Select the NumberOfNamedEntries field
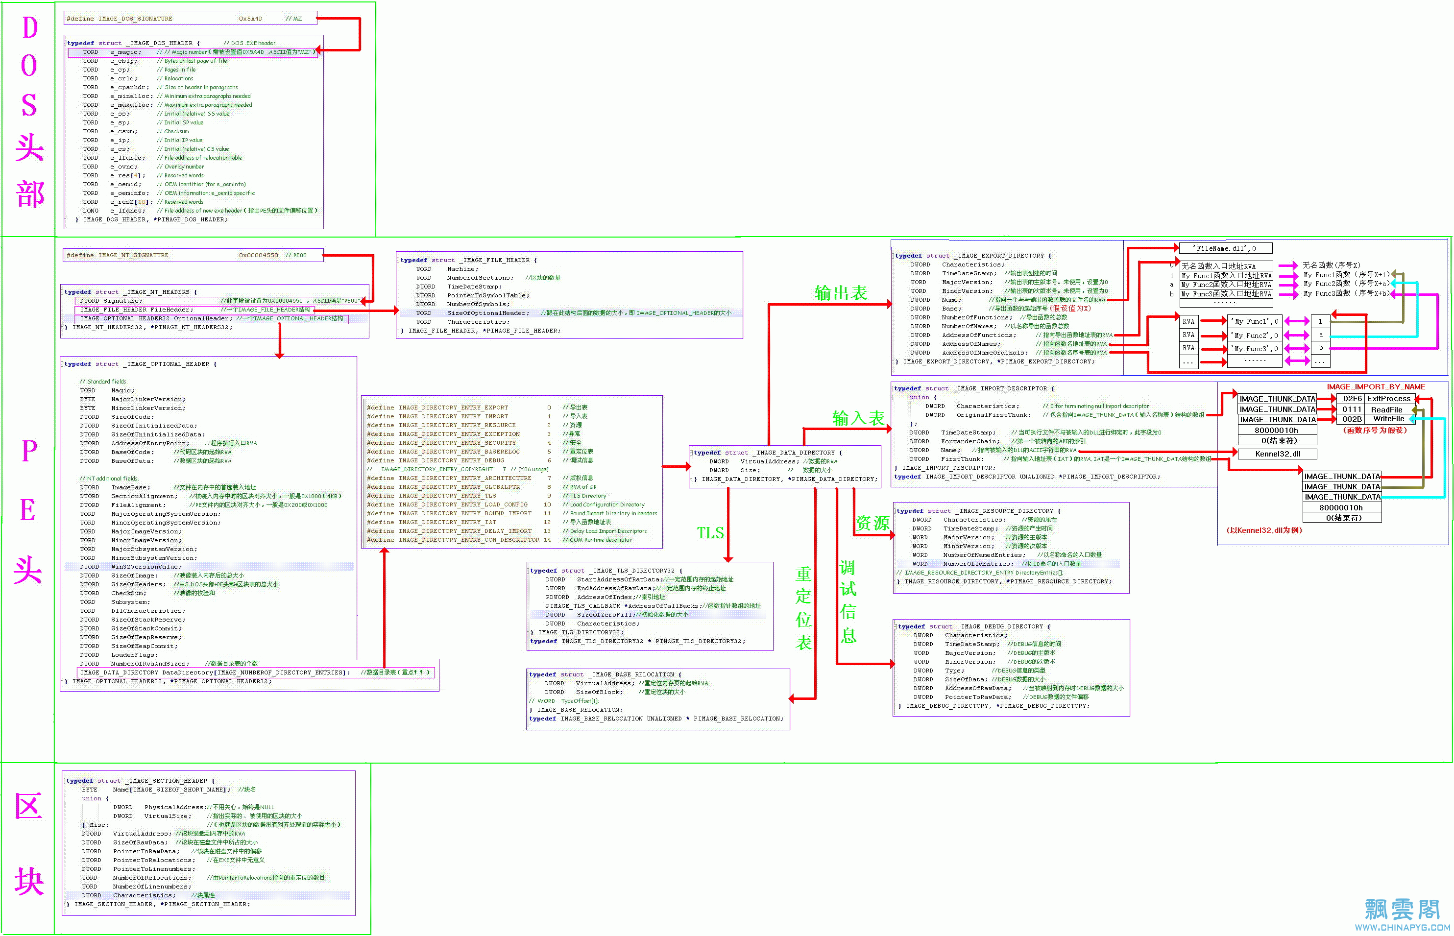The width and height of the screenshot is (1454, 936). coord(1007,555)
